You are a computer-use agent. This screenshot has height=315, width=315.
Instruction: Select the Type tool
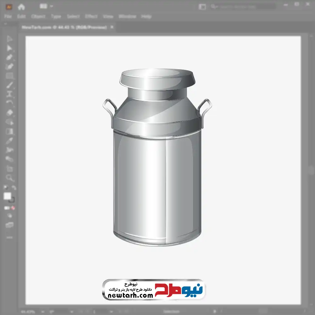pyautogui.click(x=9, y=94)
